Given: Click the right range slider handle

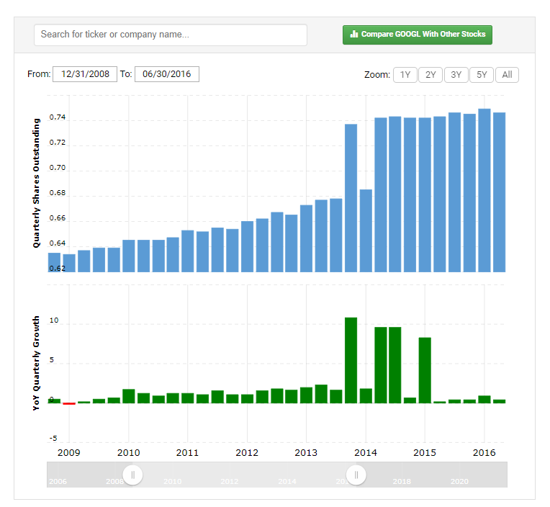Looking at the screenshot, I should click(356, 475).
